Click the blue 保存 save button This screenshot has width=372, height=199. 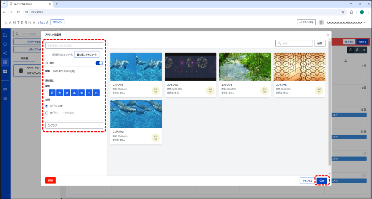click(x=322, y=180)
